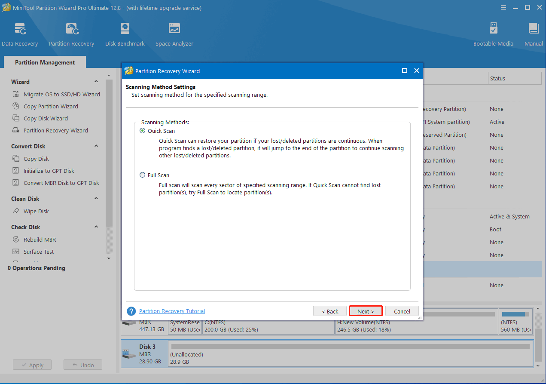Open Migrate OS to SSD/HD Wizard
This screenshot has width=546, height=384.
coord(62,94)
